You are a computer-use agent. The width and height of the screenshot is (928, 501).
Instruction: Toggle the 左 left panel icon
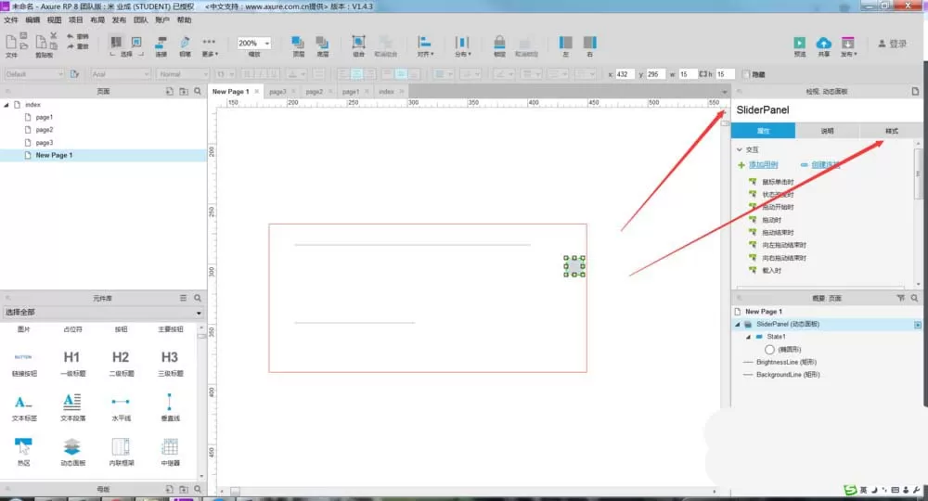click(x=566, y=43)
